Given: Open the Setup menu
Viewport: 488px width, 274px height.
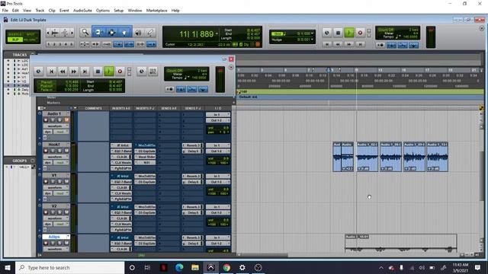Looking at the screenshot, I should click(119, 10).
